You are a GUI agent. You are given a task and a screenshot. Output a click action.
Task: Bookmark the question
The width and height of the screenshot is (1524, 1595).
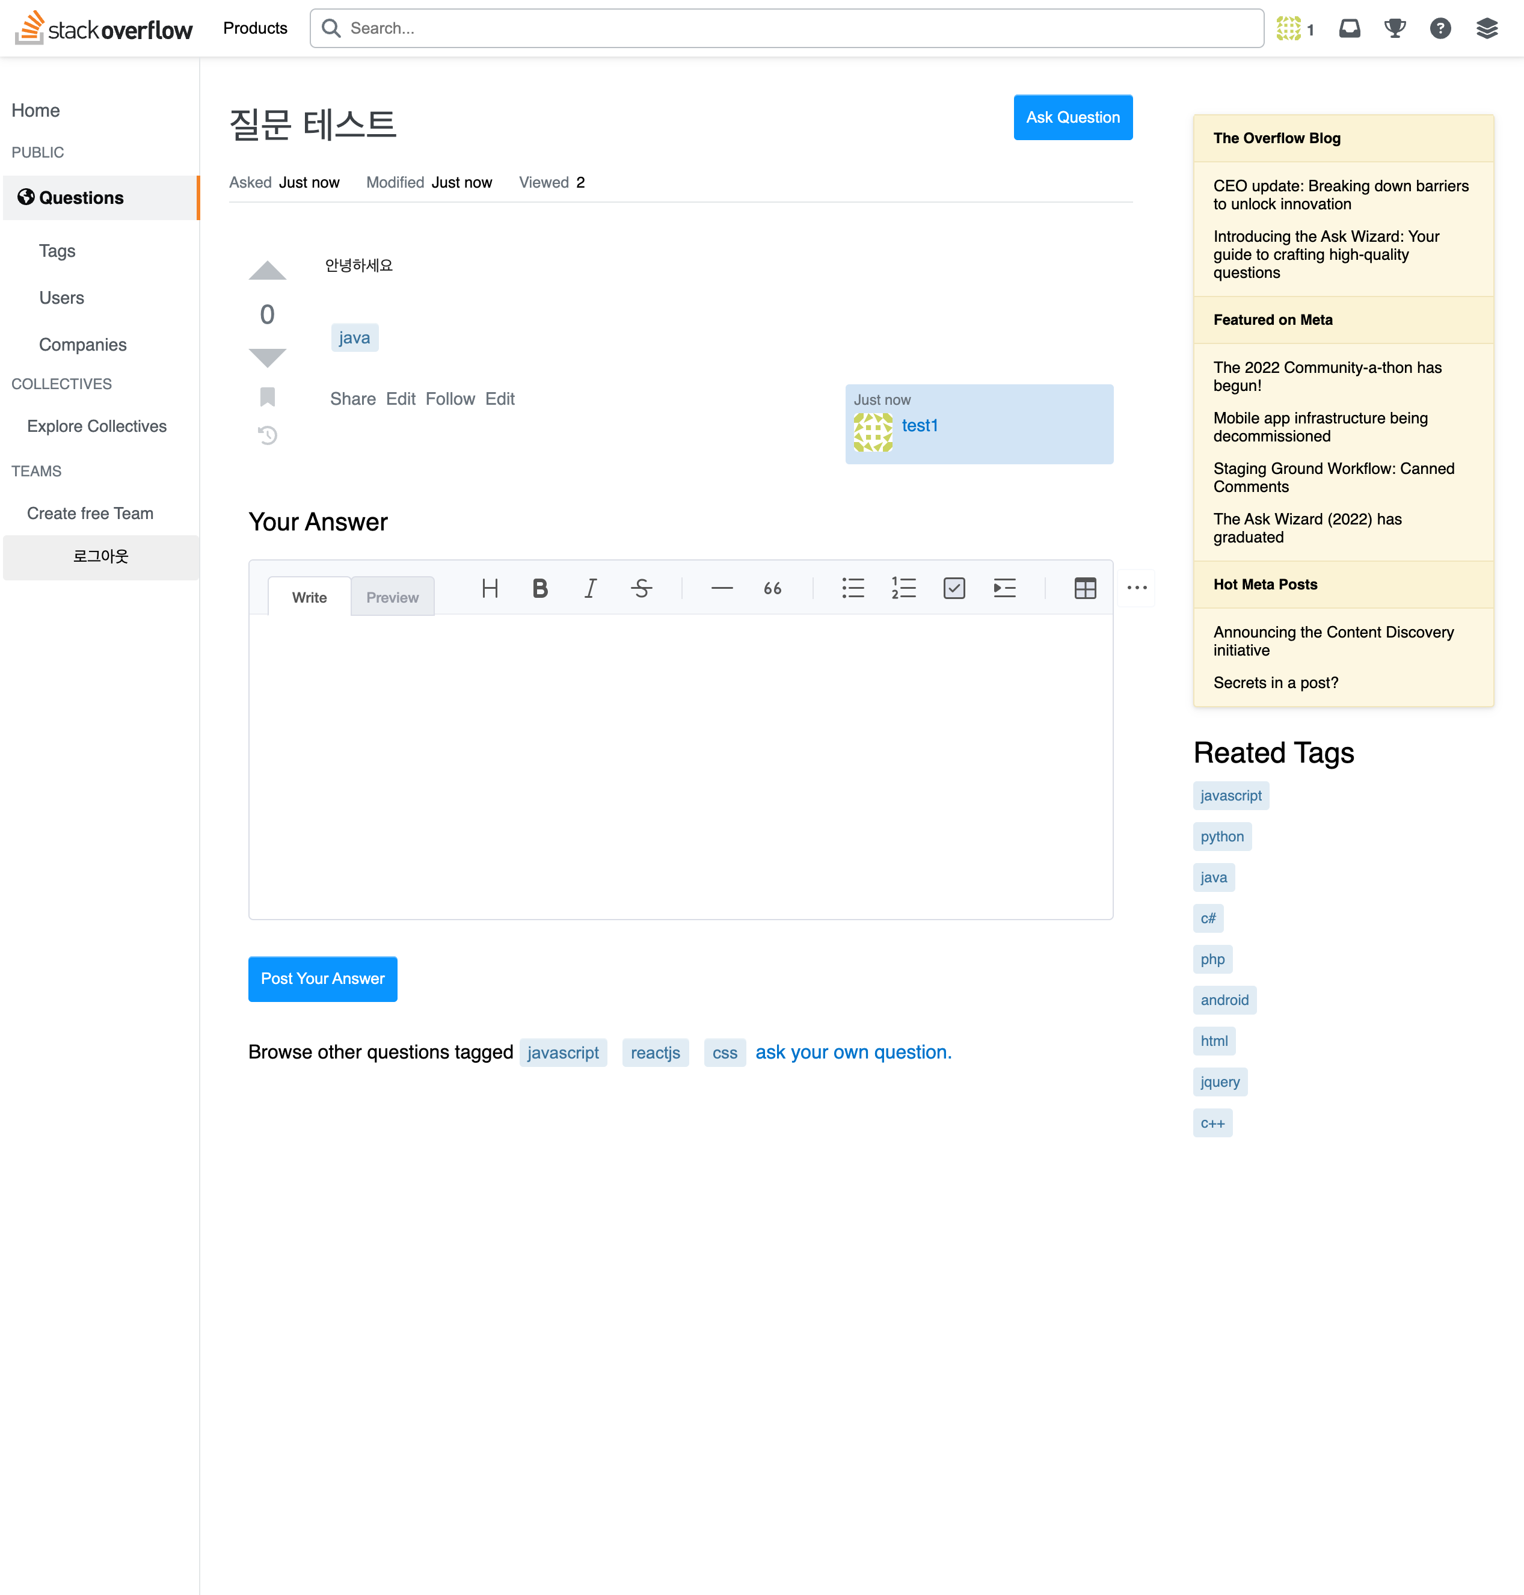267,398
